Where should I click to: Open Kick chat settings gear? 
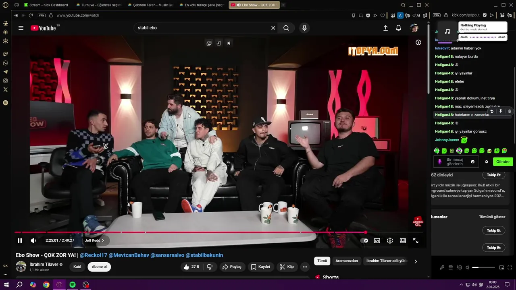[487, 162]
